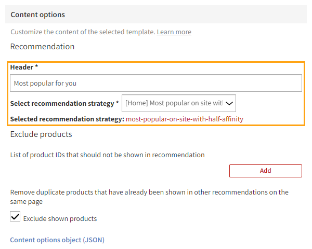Click the Selected recommendation strategy label
The width and height of the screenshot is (312, 249).
click(x=67, y=119)
